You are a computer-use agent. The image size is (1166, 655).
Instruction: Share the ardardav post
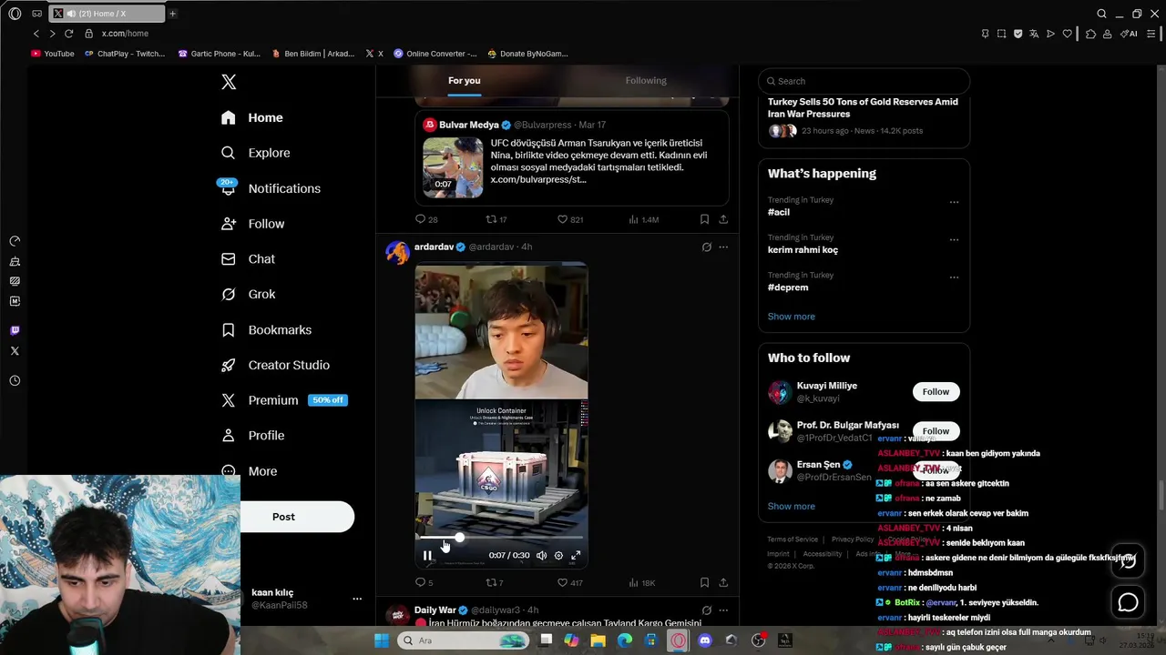pos(723,582)
